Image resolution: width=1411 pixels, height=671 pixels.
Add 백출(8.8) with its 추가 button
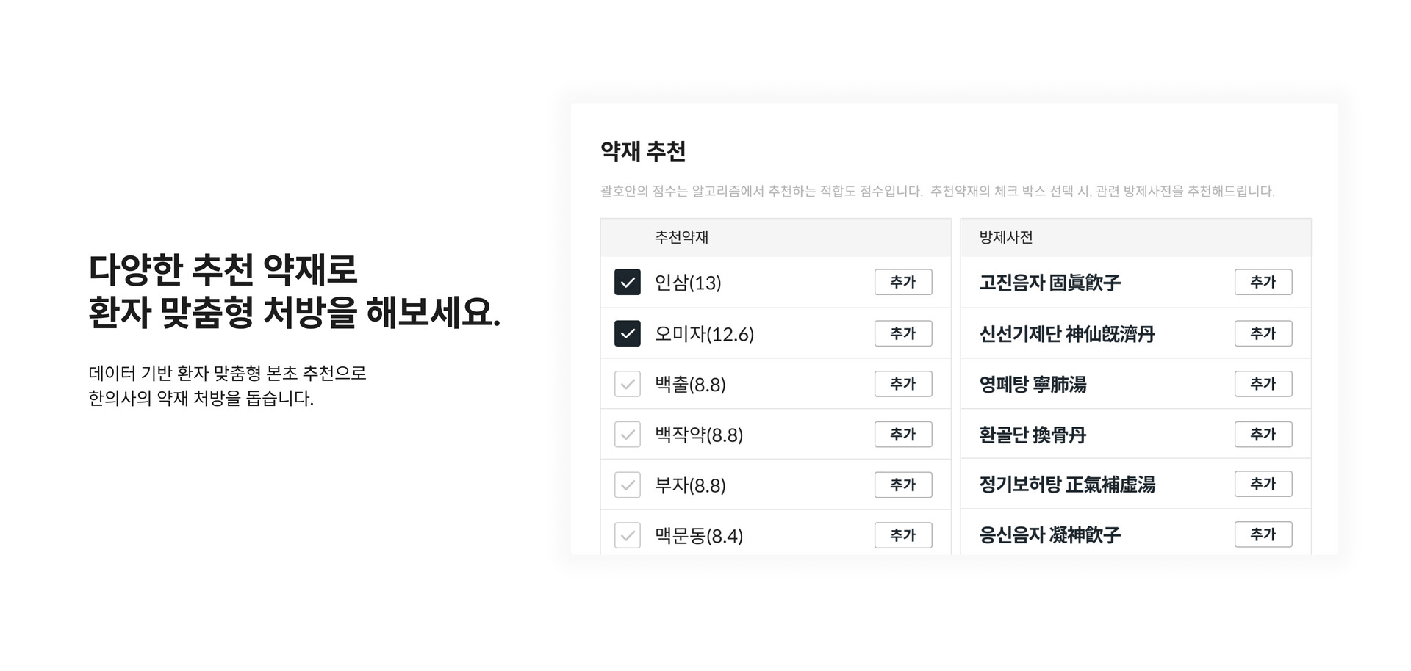[903, 384]
